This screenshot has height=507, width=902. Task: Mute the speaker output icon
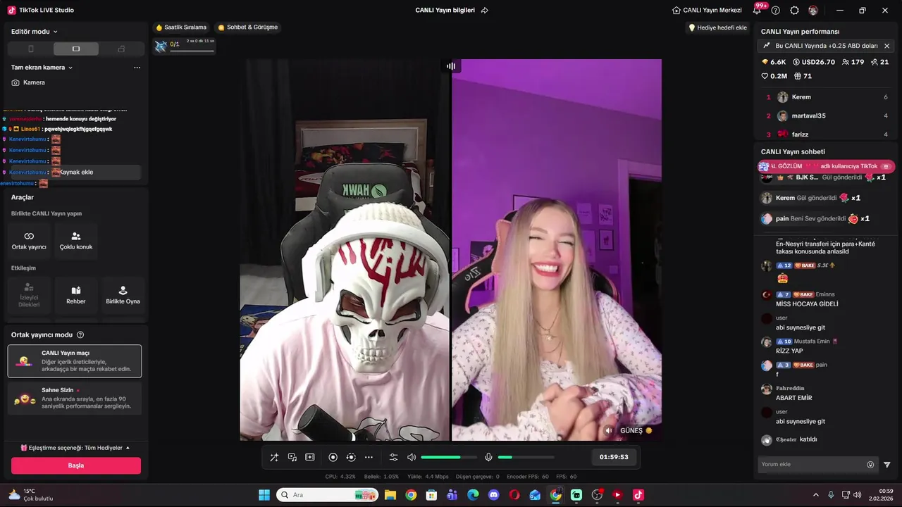pyautogui.click(x=412, y=457)
